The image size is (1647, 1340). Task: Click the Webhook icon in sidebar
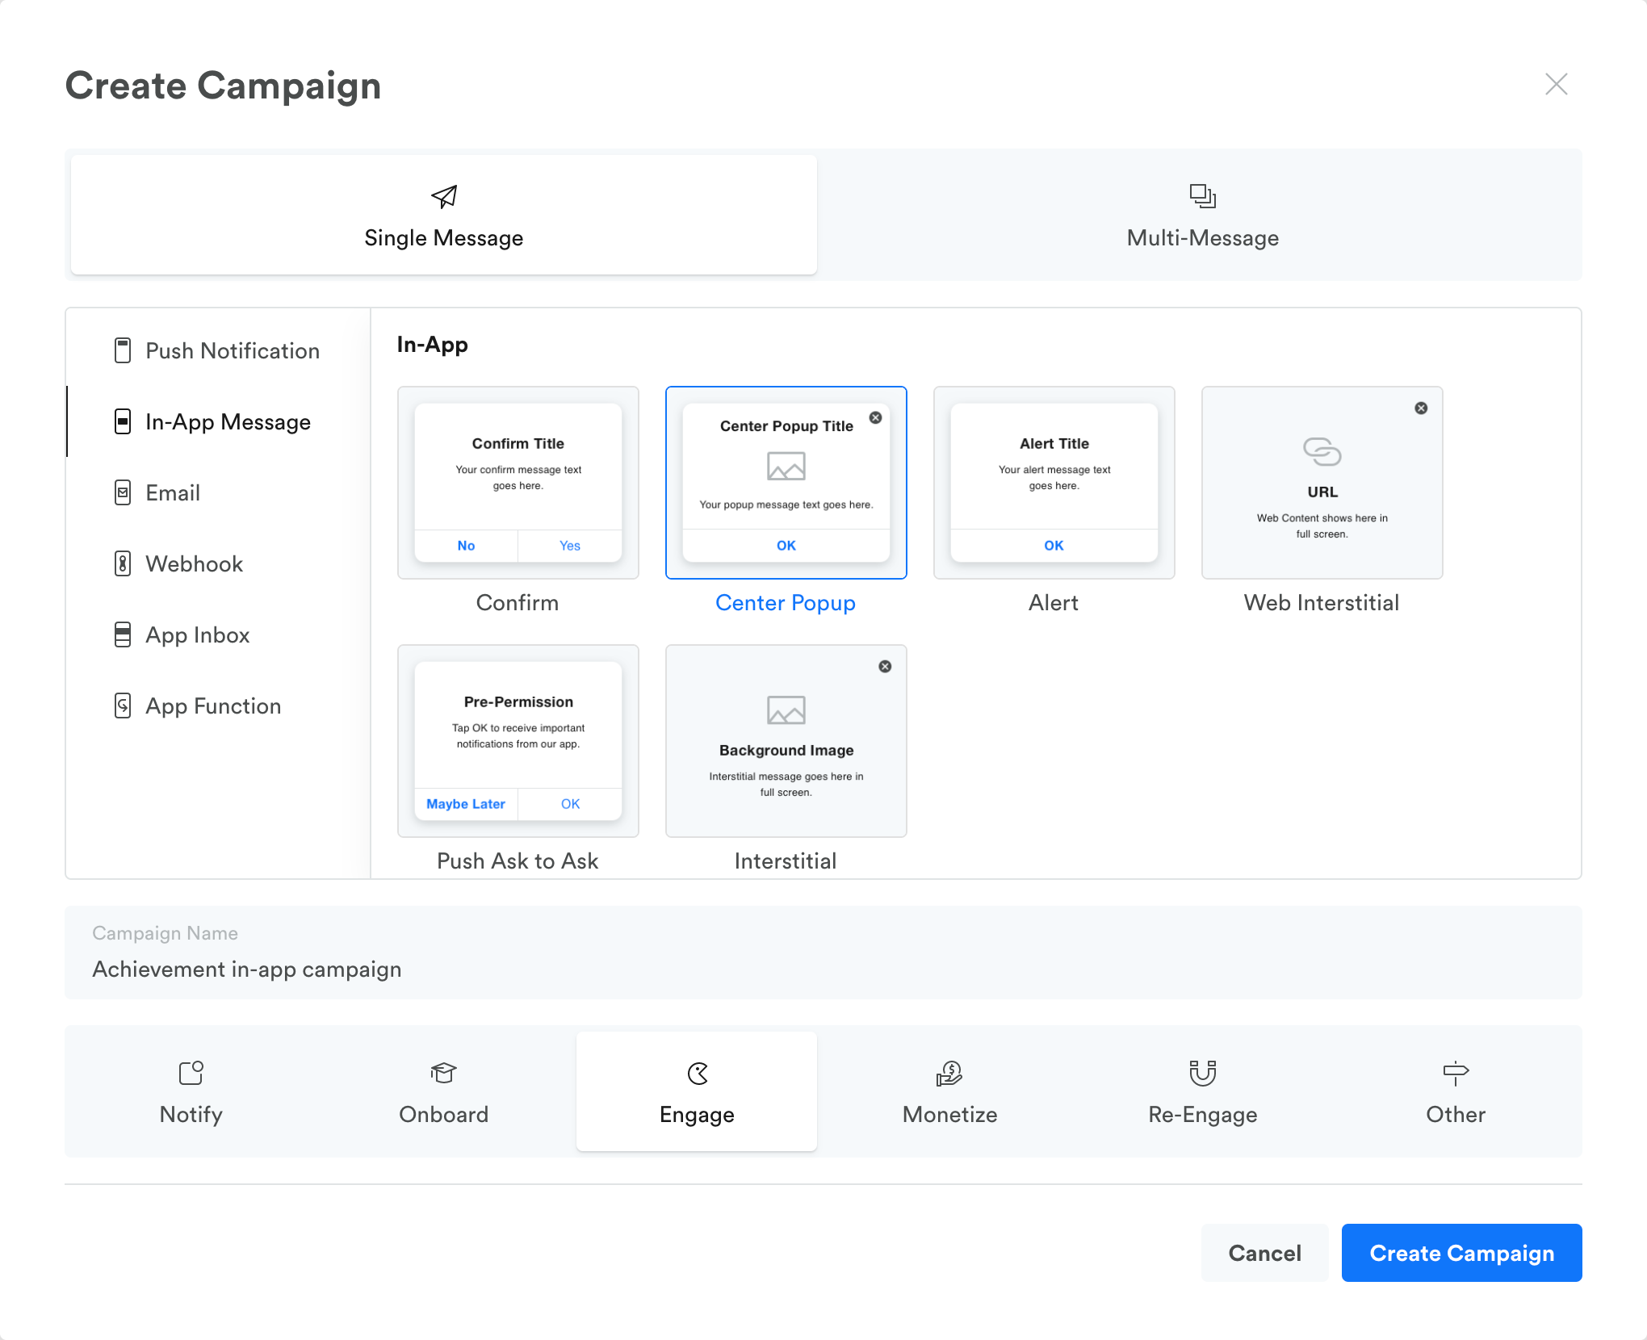pyautogui.click(x=123, y=563)
